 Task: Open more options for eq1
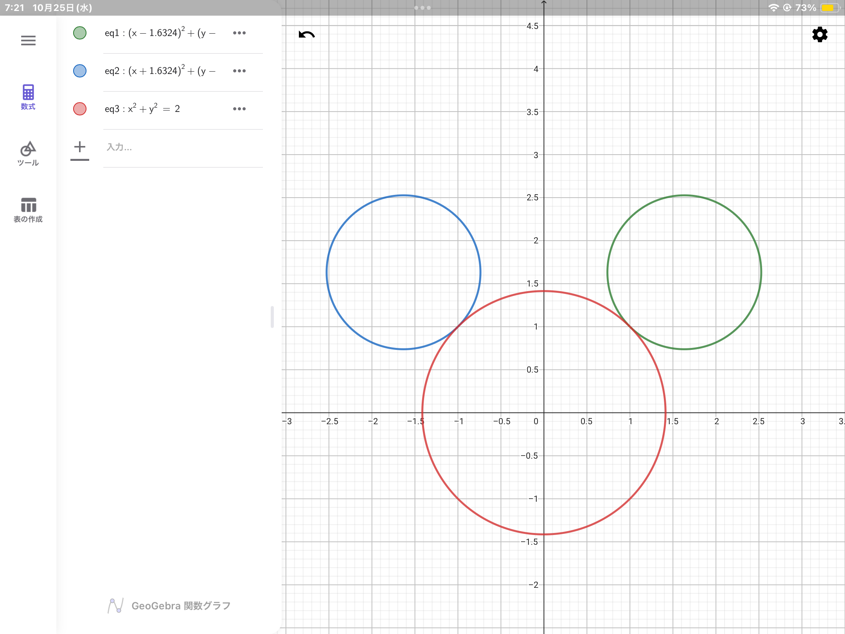point(239,33)
